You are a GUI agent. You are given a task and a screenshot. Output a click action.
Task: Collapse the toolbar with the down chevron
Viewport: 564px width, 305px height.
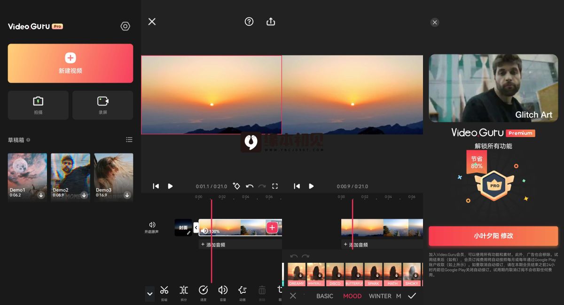[150, 294]
